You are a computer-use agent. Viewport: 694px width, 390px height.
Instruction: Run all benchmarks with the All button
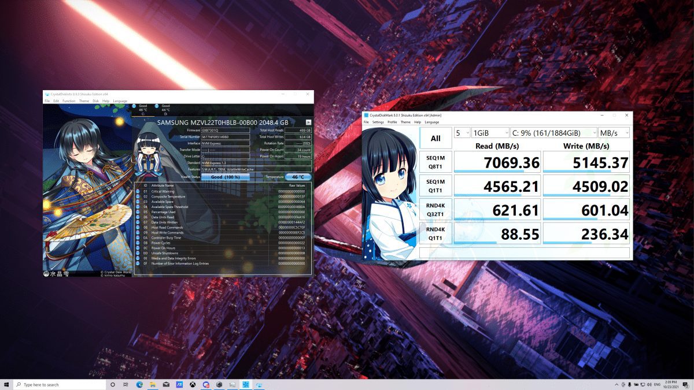tap(435, 138)
